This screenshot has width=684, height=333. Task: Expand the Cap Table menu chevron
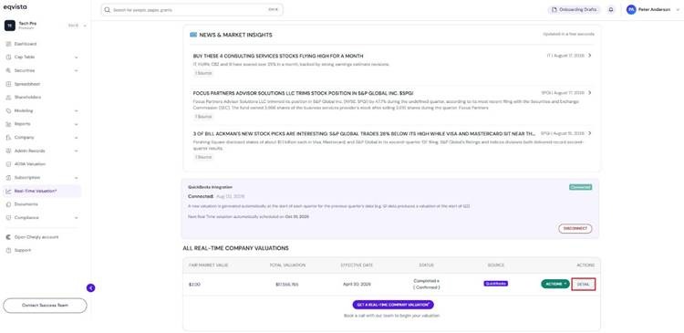pos(77,57)
